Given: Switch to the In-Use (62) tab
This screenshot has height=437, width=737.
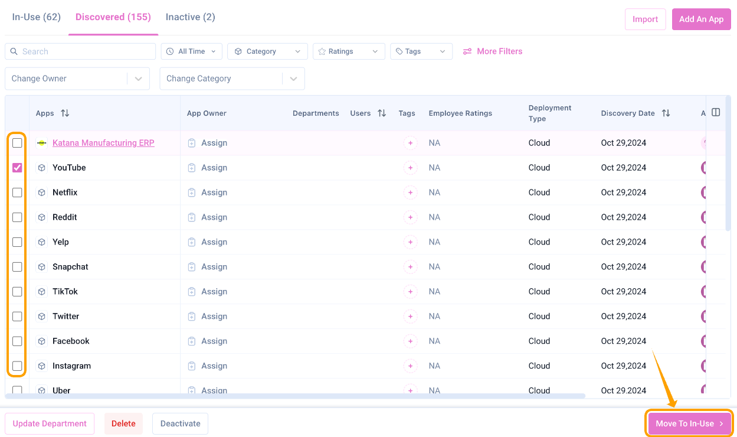Looking at the screenshot, I should pos(37,17).
